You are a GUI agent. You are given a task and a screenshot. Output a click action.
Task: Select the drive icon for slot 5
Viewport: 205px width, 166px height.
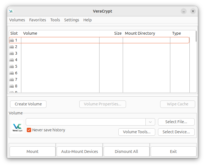(x=11, y=66)
